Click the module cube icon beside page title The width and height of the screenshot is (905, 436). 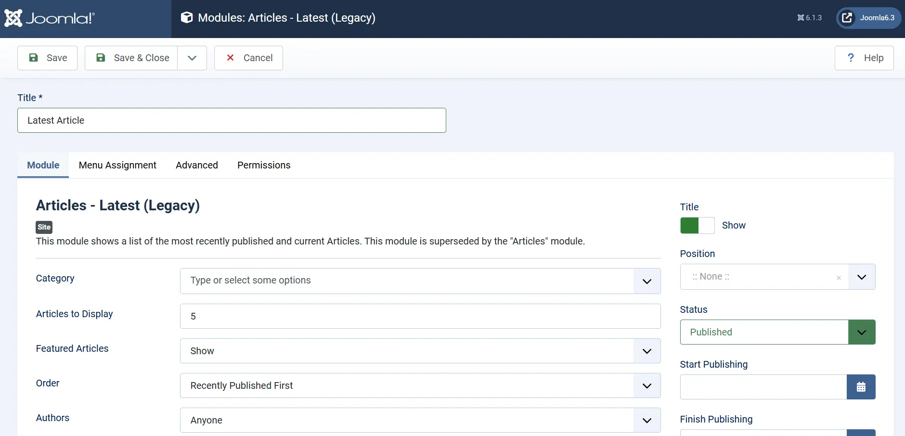187,18
